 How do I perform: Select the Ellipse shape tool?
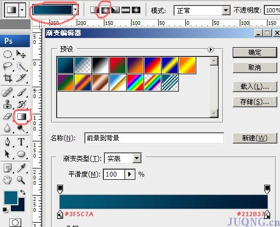21,154
